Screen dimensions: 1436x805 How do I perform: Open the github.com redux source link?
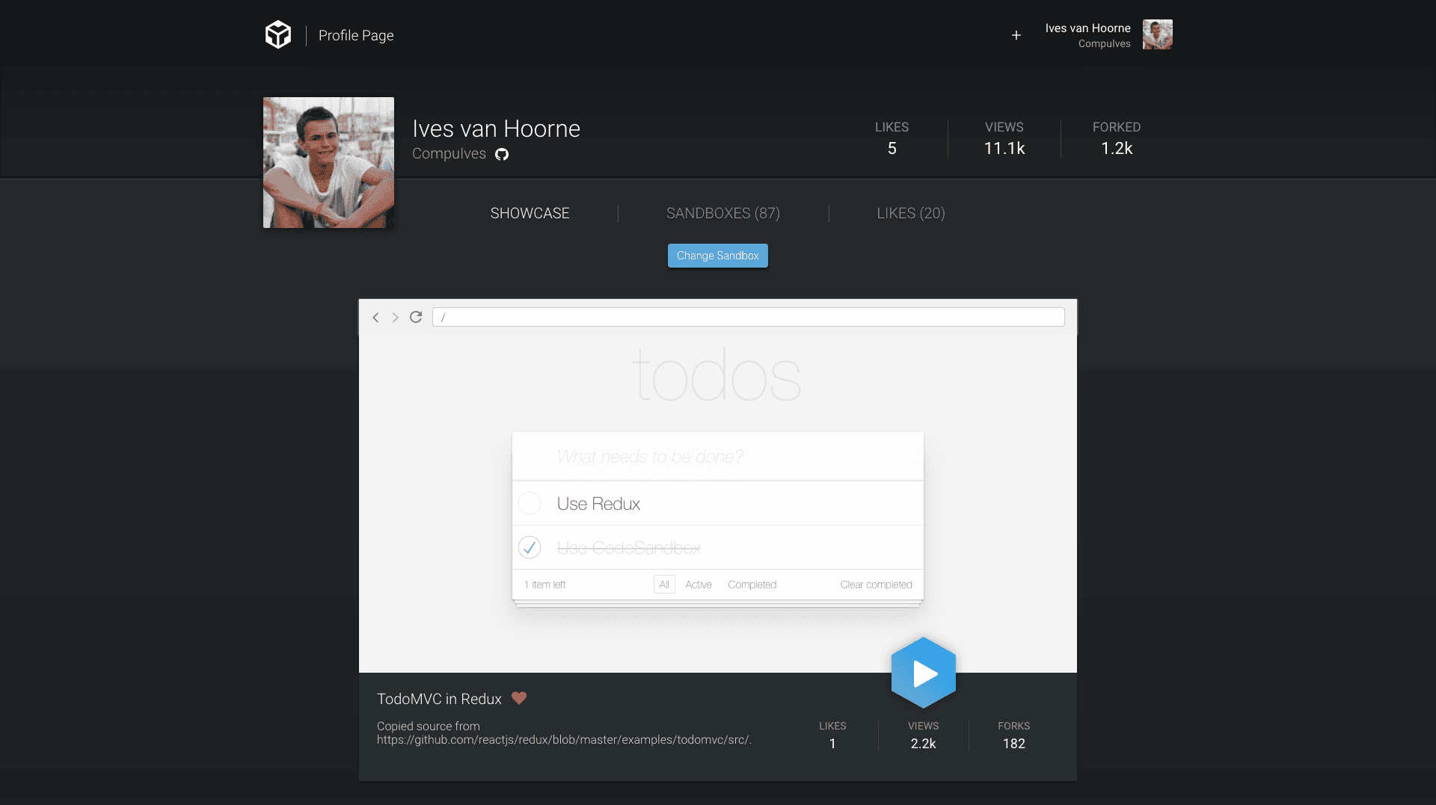coord(564,739)
